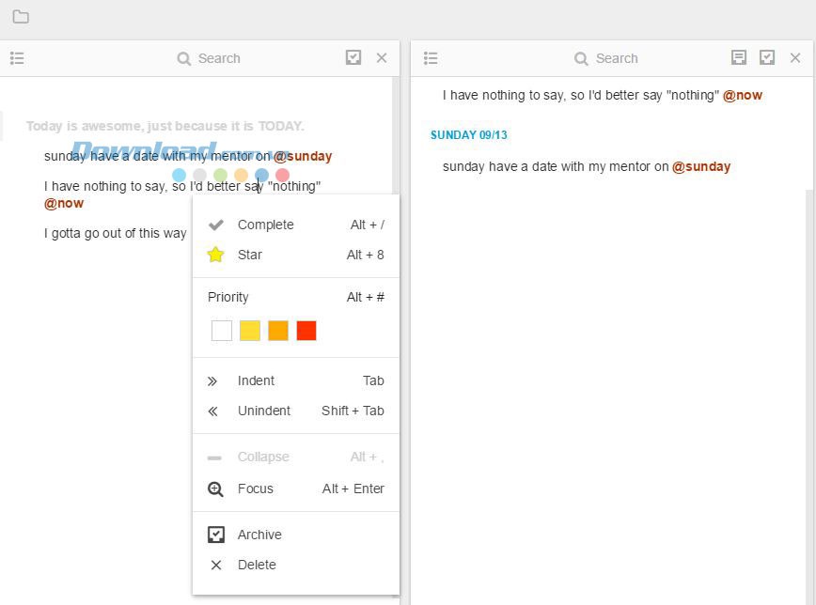Set priority to orange
The width and height of the screenshot is (816, 605).
point(278,331)
